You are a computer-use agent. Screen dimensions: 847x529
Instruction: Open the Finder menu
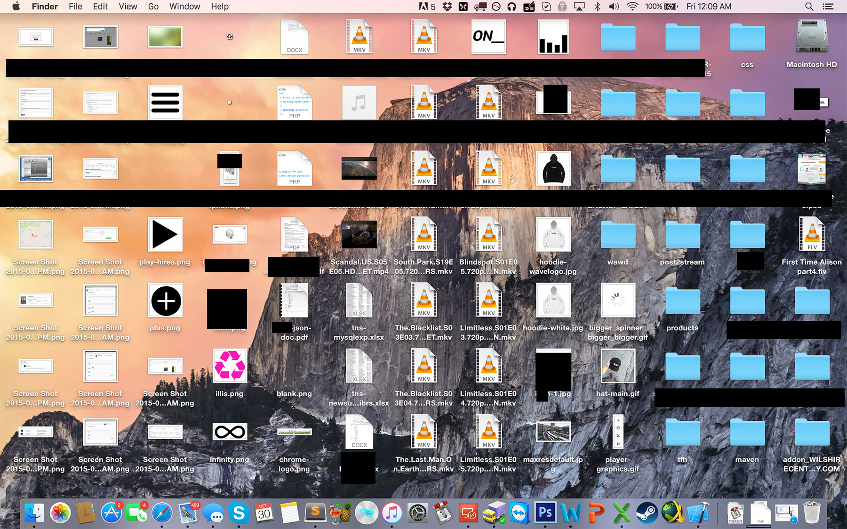click(x=45, y=7)
